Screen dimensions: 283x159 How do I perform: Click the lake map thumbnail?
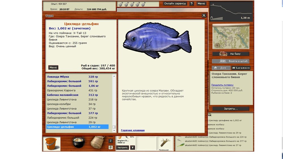231,36
